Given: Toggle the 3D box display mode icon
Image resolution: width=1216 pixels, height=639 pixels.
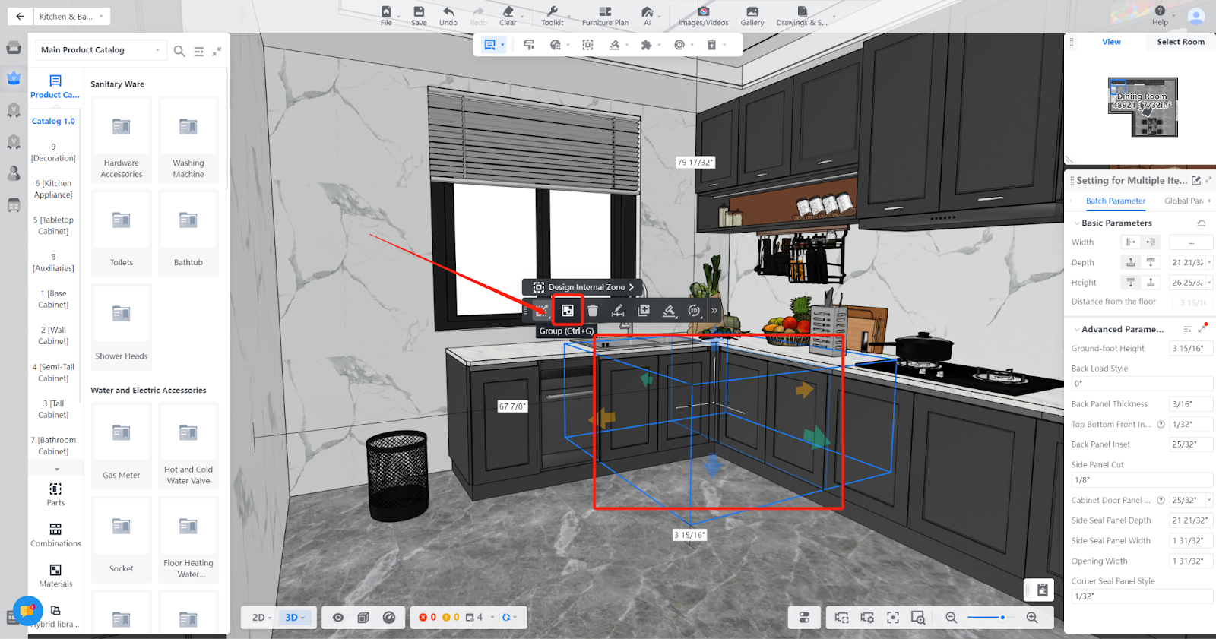Looking at the screenshot, I should 363,618.
